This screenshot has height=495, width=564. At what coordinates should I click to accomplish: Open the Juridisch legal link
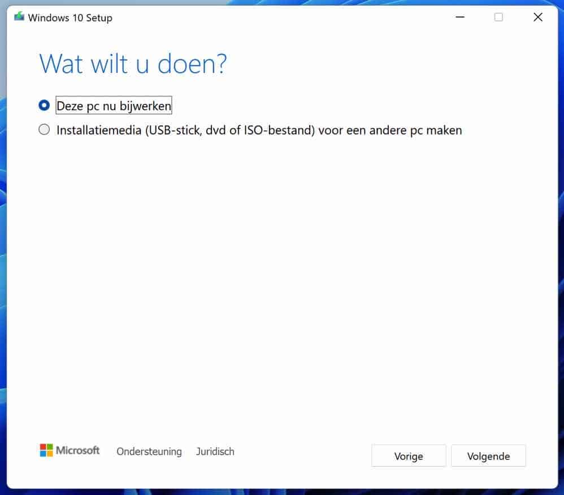pyautogui.click(x=215, y=451)
